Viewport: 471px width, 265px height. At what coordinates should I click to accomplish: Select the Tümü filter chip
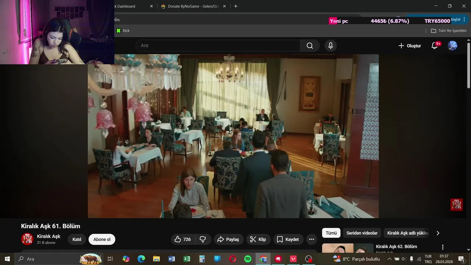331,233
